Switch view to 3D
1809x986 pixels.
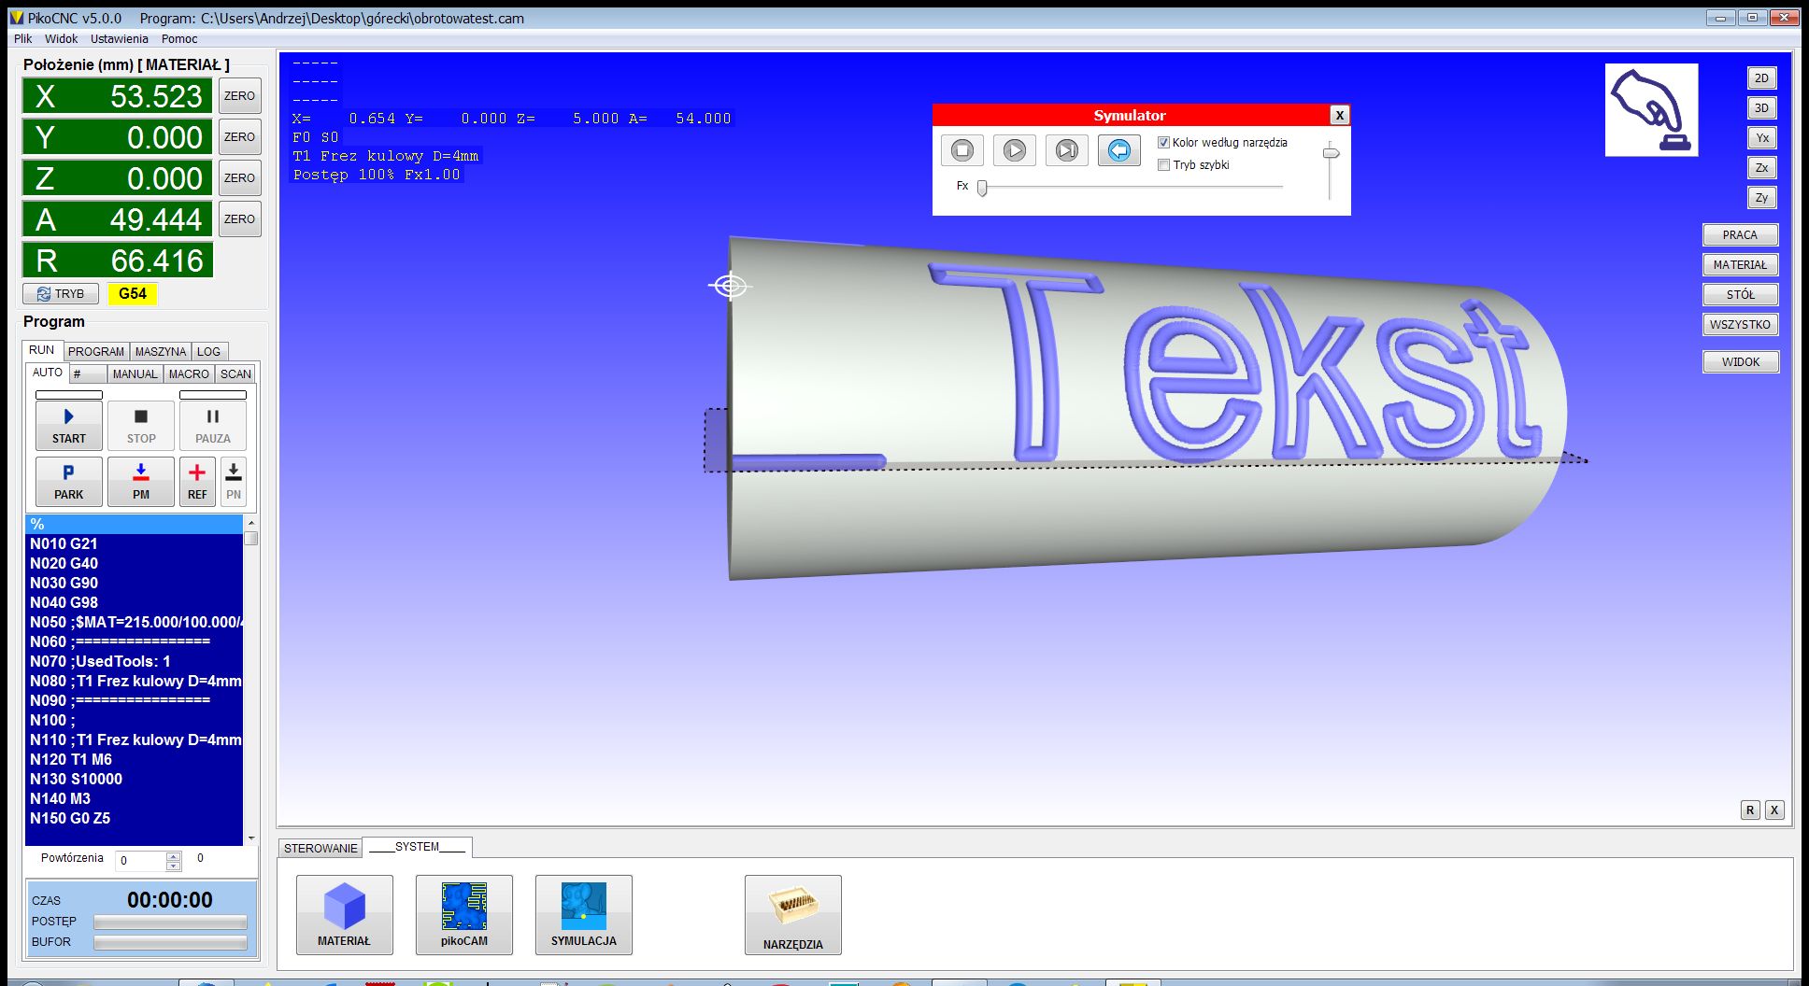coord(1761,108)
